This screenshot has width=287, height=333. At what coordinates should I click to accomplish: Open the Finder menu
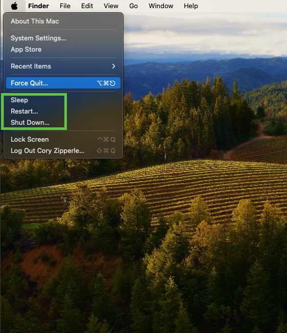click(x=38, y=6)
